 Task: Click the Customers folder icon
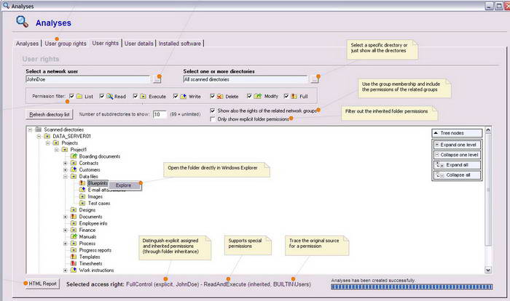pos(74,169)
